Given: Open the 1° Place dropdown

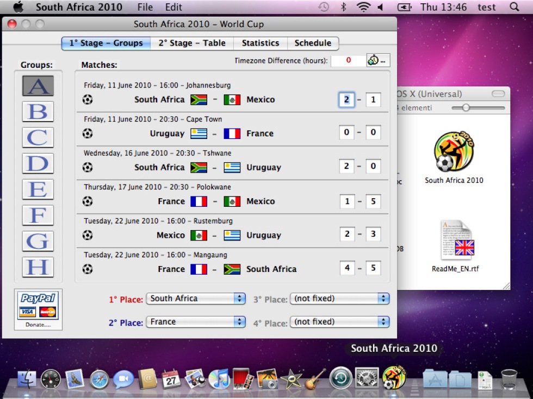Looking at the screenshot, I should [196, 299].
